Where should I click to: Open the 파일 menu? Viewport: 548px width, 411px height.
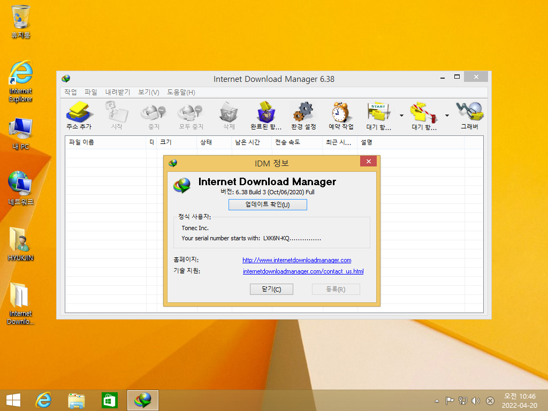(91, 92)
